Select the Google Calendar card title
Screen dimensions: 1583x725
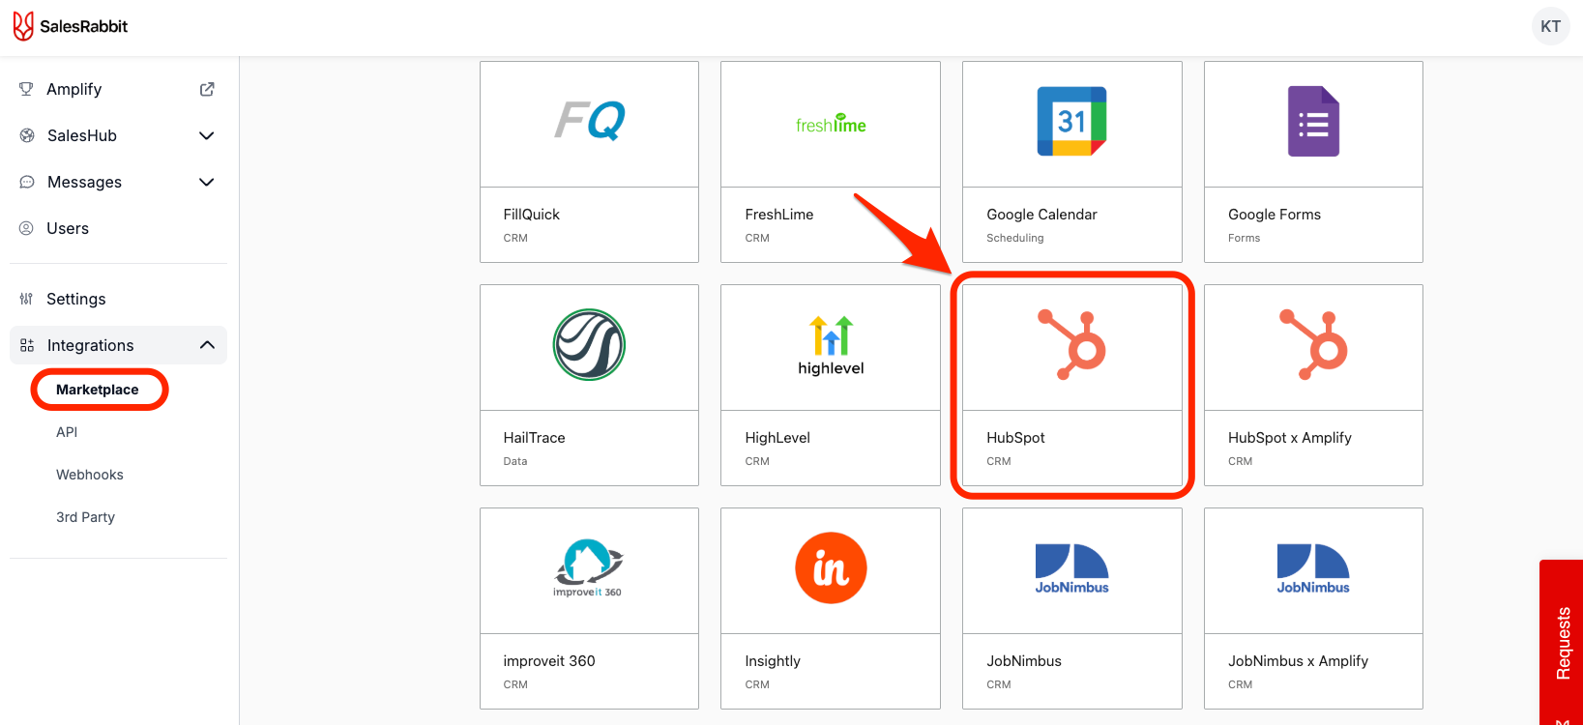[x=1041, y=215]
